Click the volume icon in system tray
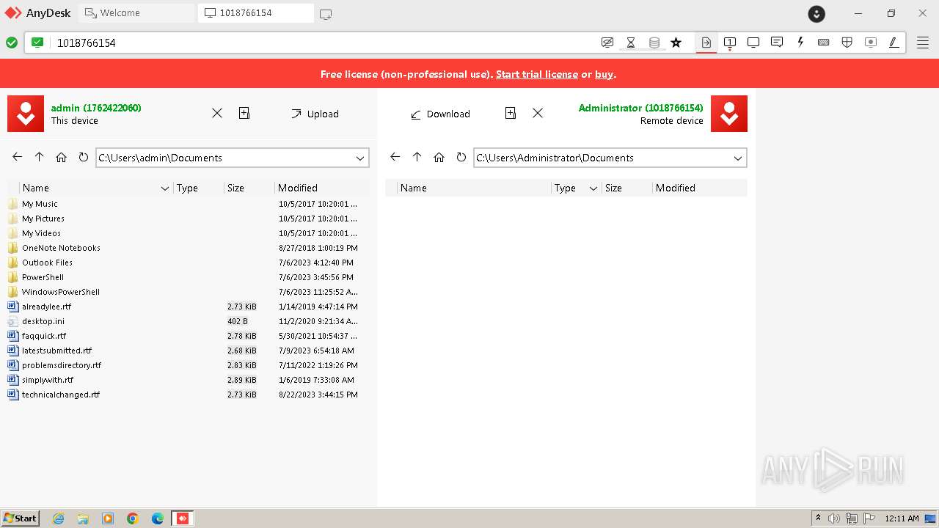The image size is (939, 528). click(834, 518)
